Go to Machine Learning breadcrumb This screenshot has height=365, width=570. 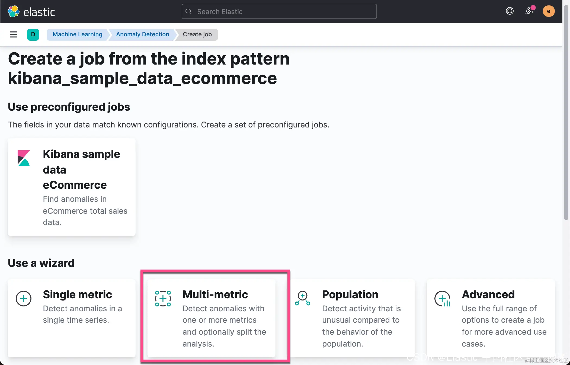click(77, 34)
